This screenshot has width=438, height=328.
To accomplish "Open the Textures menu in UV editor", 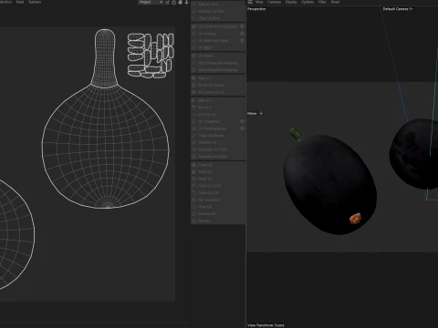I will tap(35, 2).
